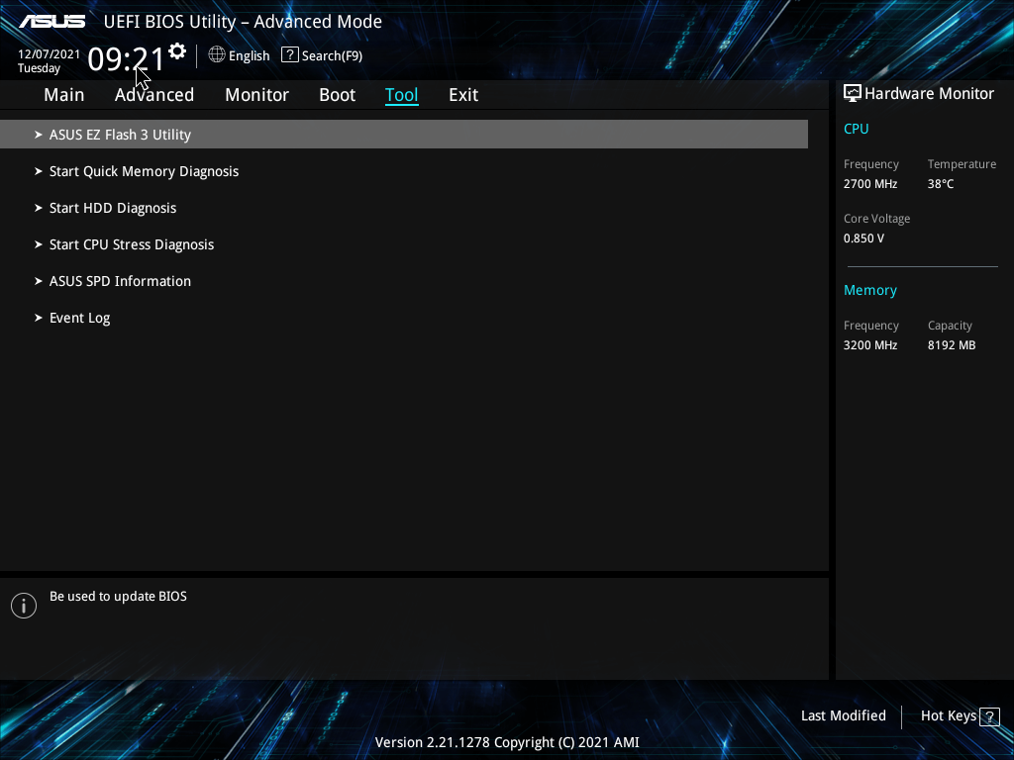Screen dimensions: 1014x760
Task: Switch to the Advanced tab
Action: [x=153, y=94]
